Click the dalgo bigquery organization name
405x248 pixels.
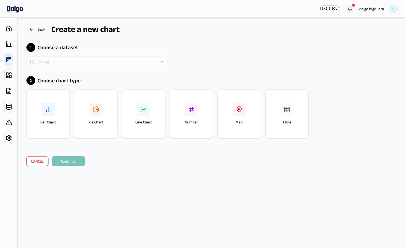371,9
